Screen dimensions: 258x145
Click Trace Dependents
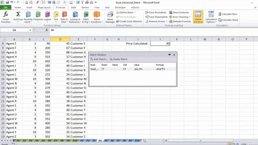tap(156, 17)
